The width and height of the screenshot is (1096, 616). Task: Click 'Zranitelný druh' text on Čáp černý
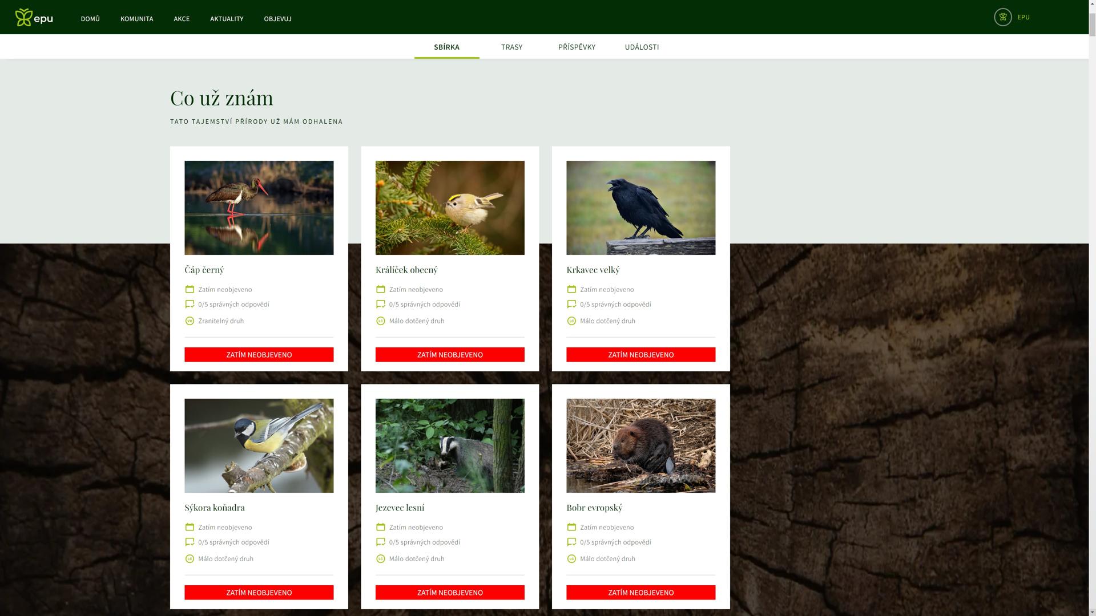click(221, 321)
